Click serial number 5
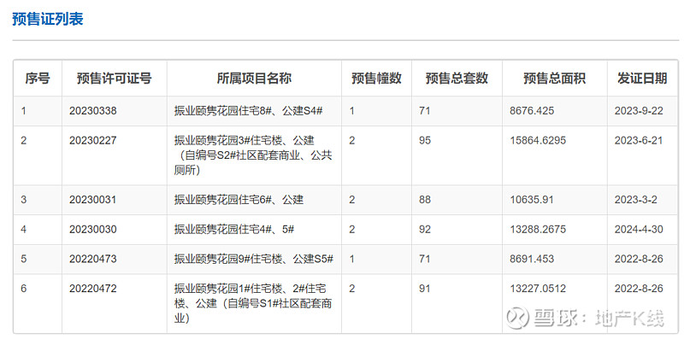The height and width of the screenshot is (339, 684). (24, 260)
